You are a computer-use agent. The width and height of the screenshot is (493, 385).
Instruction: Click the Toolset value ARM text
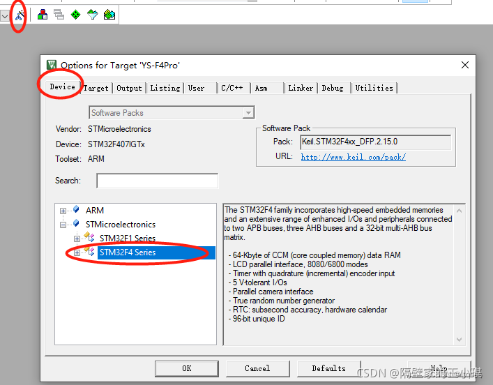[96, 159]
